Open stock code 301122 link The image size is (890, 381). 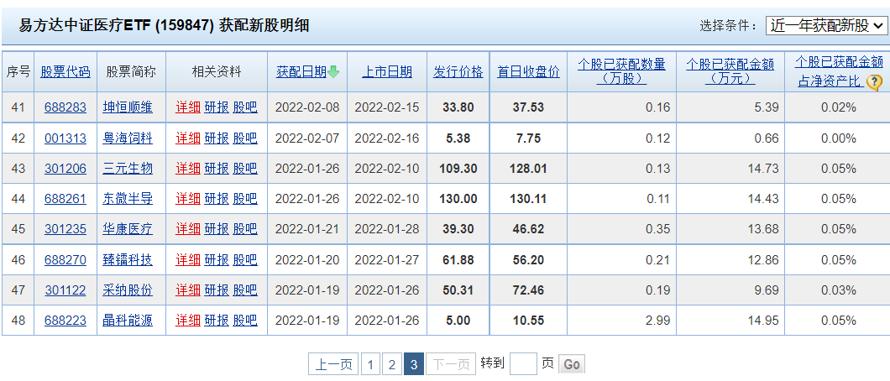pos(65,290)
